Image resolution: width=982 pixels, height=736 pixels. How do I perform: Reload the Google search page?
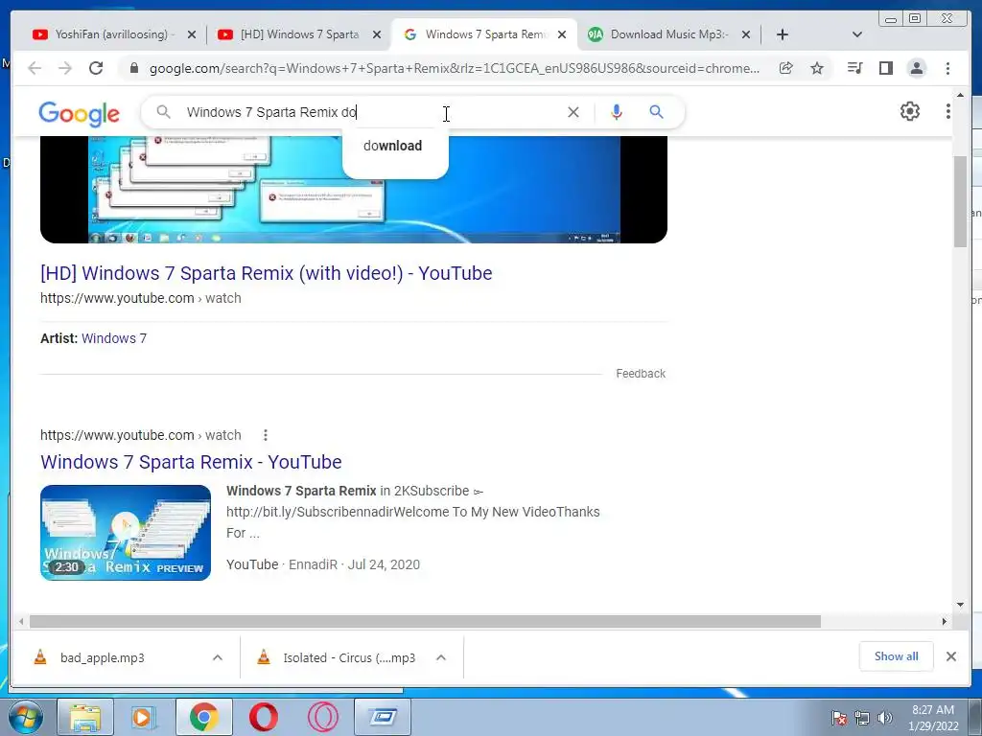click(x=96, y=68)
